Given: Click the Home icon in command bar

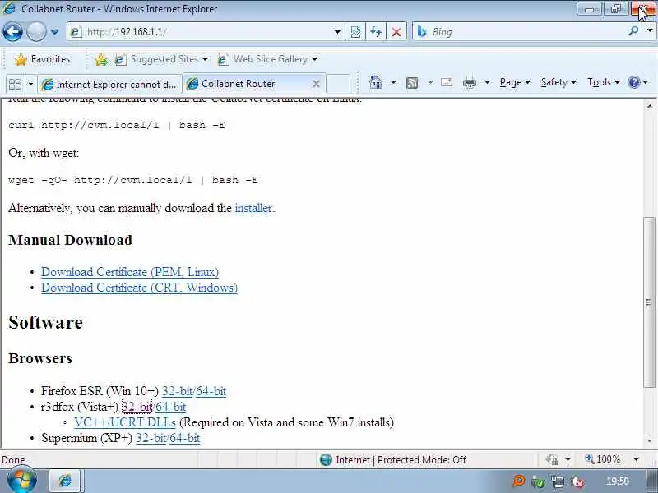Looking at the screenshot, I should pos(376,82).
